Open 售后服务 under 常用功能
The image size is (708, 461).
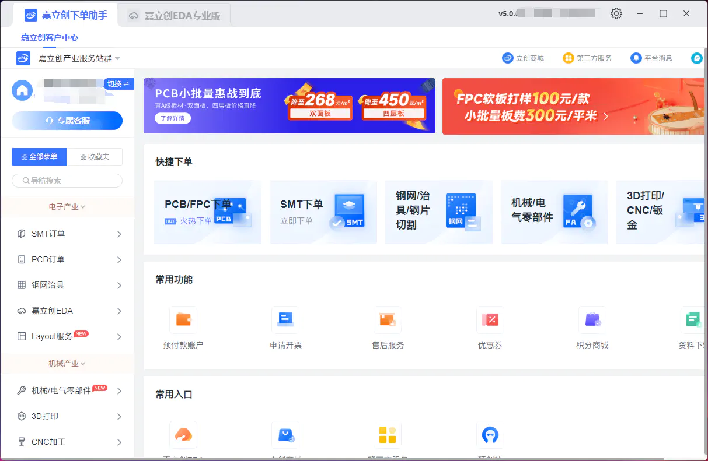coord(387,326)
